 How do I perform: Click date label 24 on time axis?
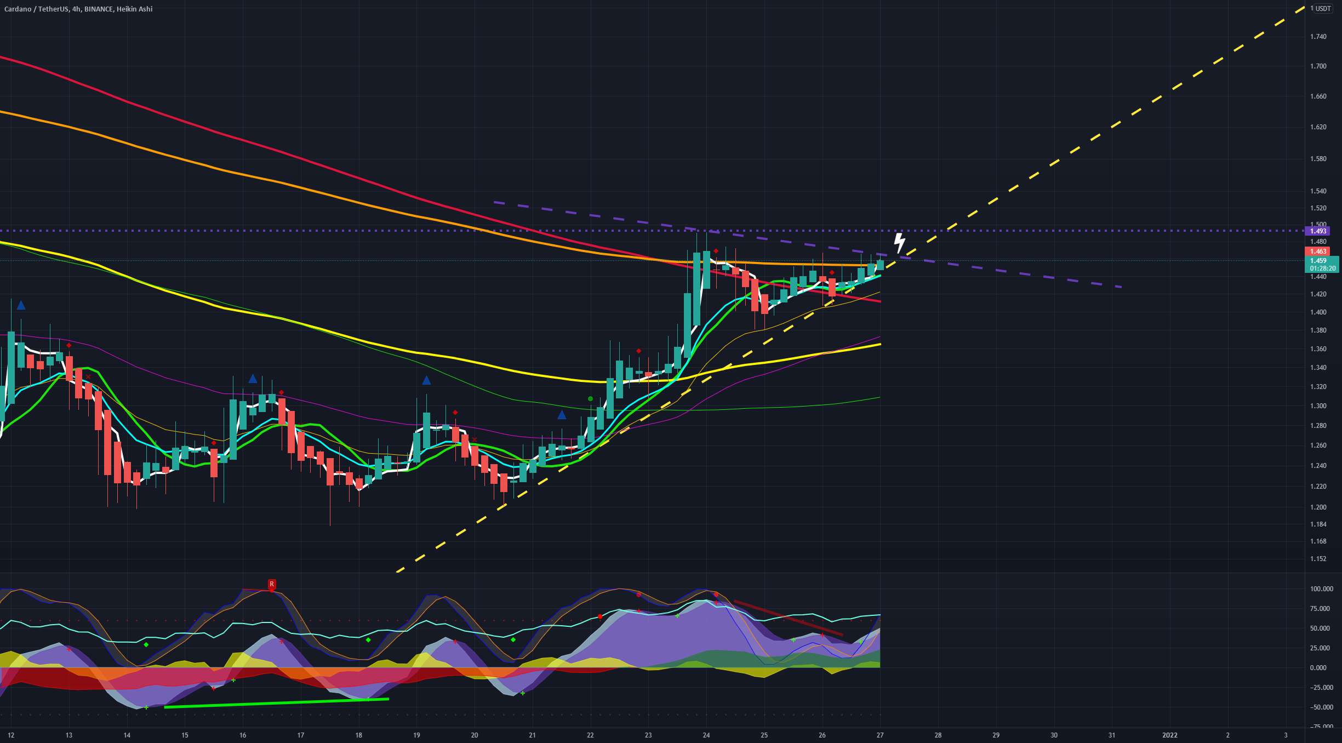(706, 735)
